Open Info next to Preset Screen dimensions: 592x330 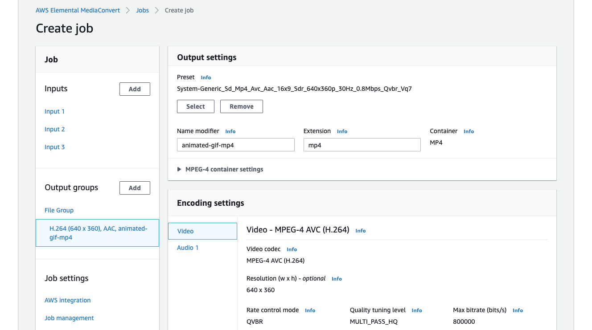pos(206,77)
